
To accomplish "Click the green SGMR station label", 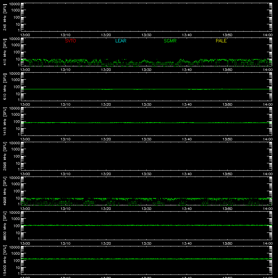I will (170, 41).
